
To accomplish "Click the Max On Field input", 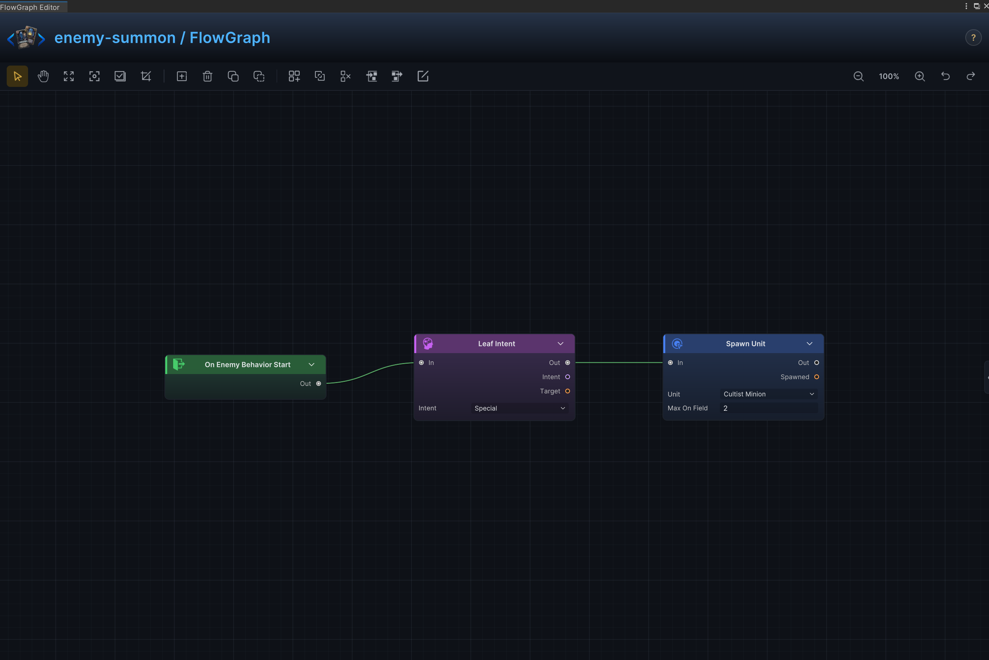I will (x=768, y=408).
